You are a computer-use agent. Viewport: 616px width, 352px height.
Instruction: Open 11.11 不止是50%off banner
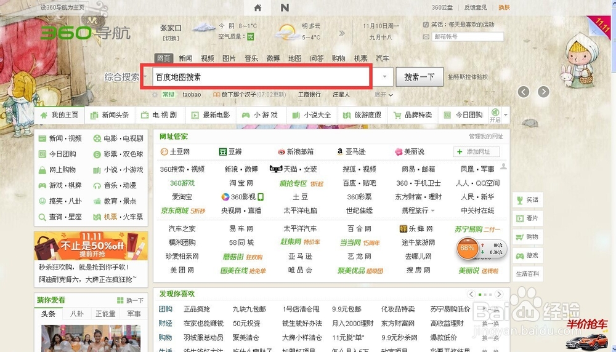91,246
